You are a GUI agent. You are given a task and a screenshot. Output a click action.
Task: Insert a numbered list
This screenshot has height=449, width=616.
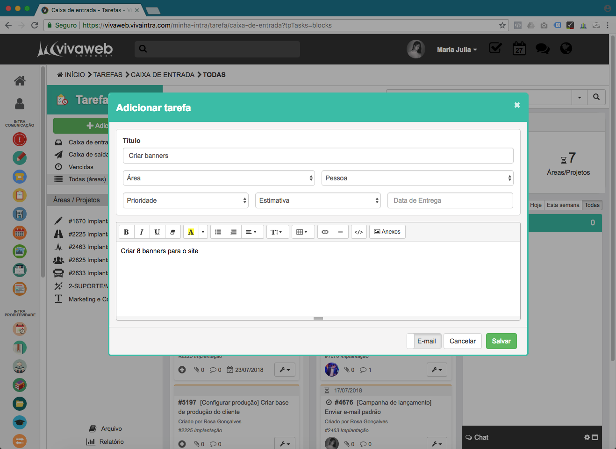tap(233, 232)
